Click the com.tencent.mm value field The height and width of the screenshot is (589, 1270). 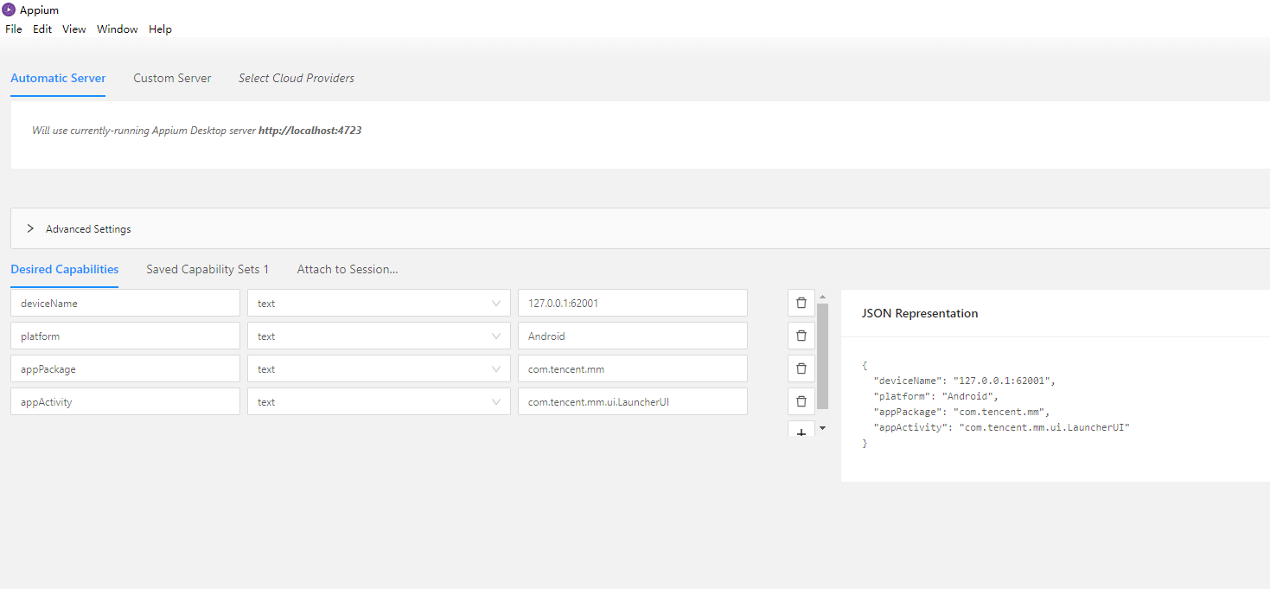coord(633,368)
